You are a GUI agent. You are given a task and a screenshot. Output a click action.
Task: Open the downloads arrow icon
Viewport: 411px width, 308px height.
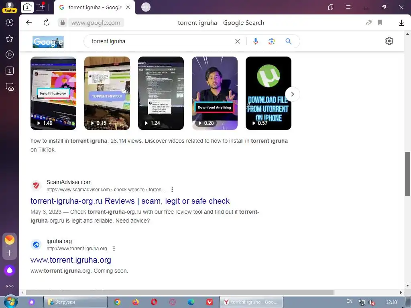[401, 23]
